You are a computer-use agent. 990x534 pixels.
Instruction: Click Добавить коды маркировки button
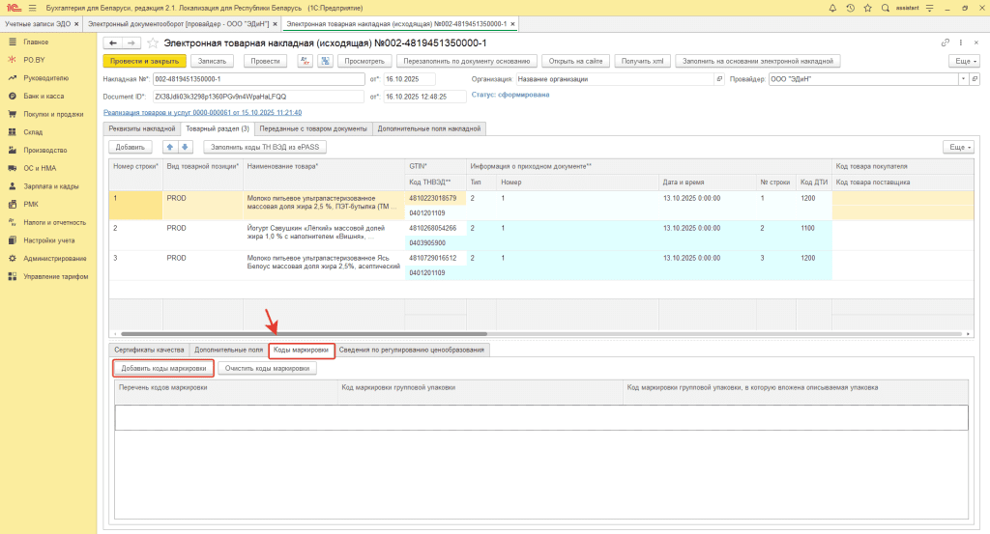tap(162, 368)
